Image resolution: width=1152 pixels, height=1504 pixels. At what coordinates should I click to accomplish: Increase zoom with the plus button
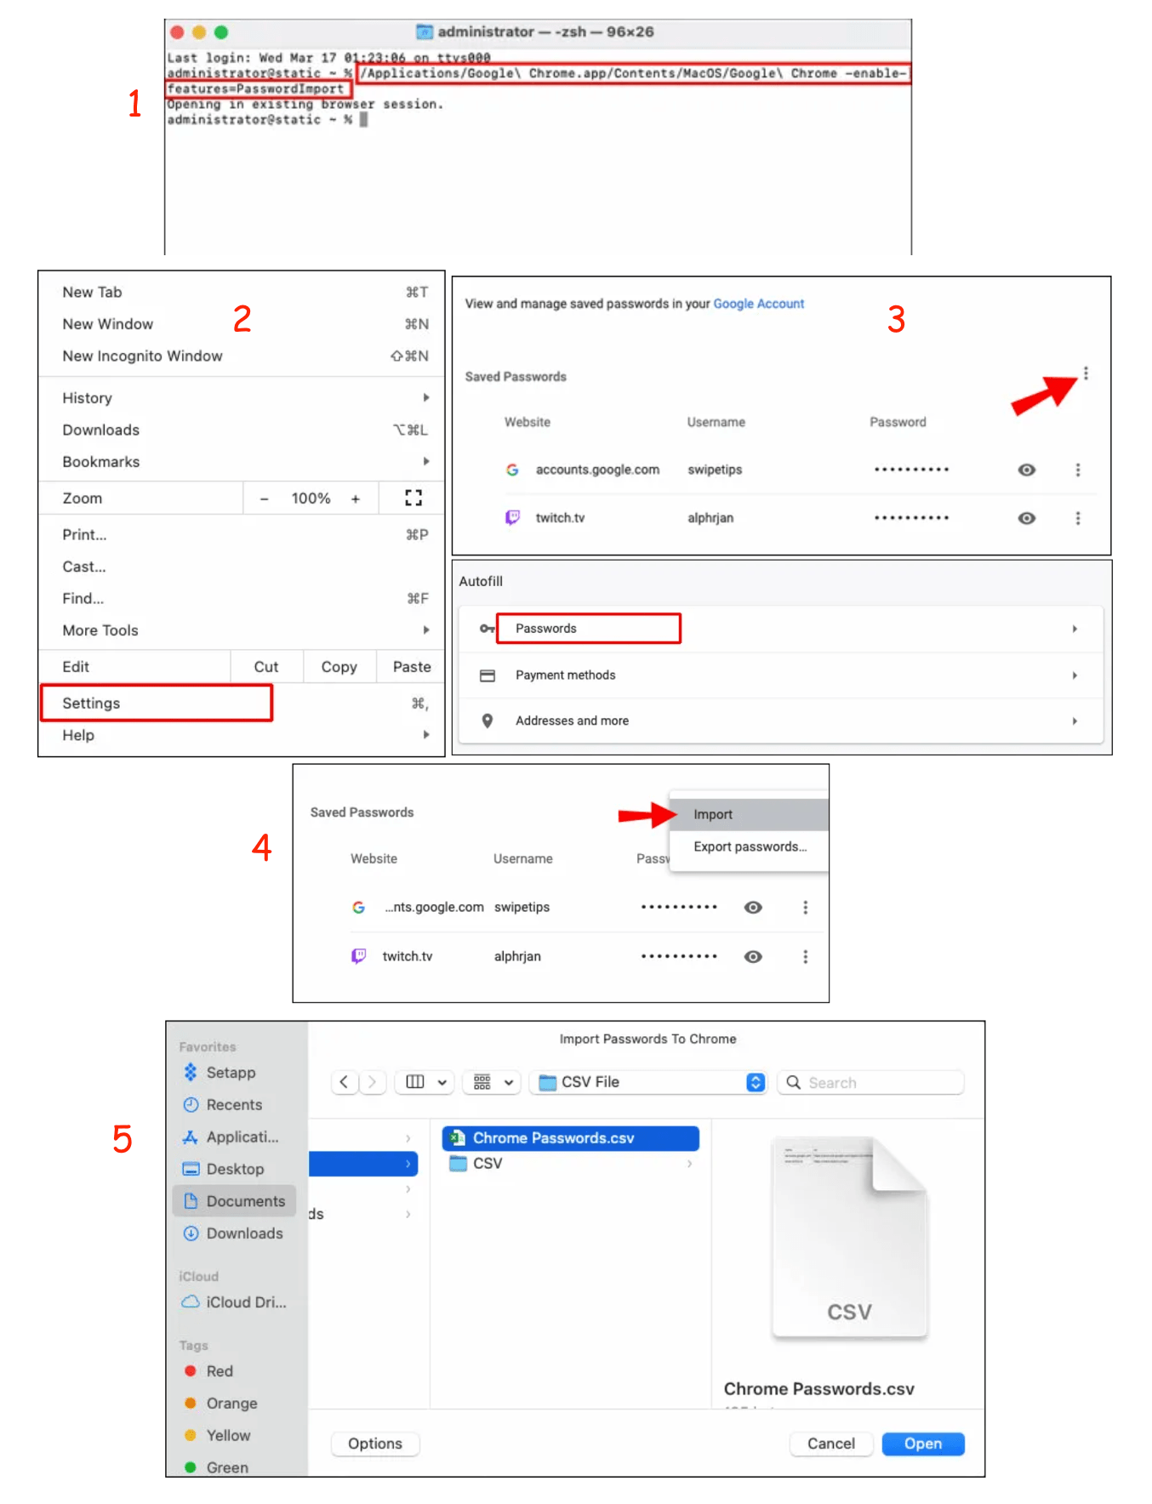pyautogui.click(x=356, y=498)
